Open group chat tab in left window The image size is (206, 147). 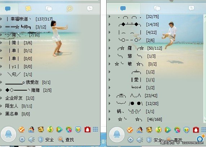[x=49, y=9]
